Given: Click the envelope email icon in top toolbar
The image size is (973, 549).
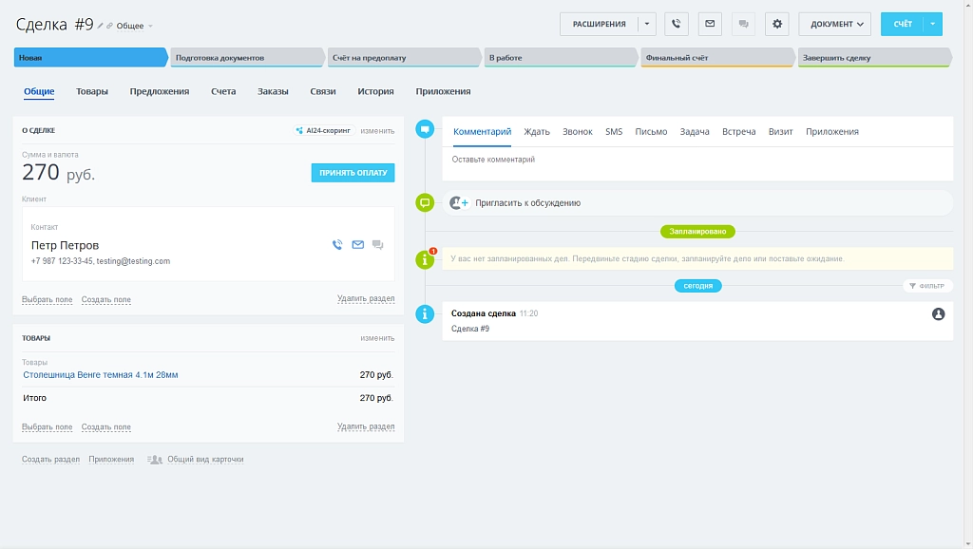Looking at the screenshot, I should pos(710,24).
